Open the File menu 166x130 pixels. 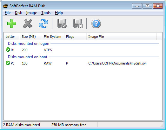pyautogui.click(x=8, y=13)
